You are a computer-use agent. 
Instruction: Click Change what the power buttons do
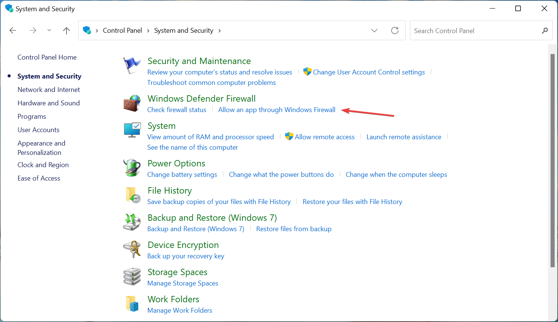click(281, 175)
